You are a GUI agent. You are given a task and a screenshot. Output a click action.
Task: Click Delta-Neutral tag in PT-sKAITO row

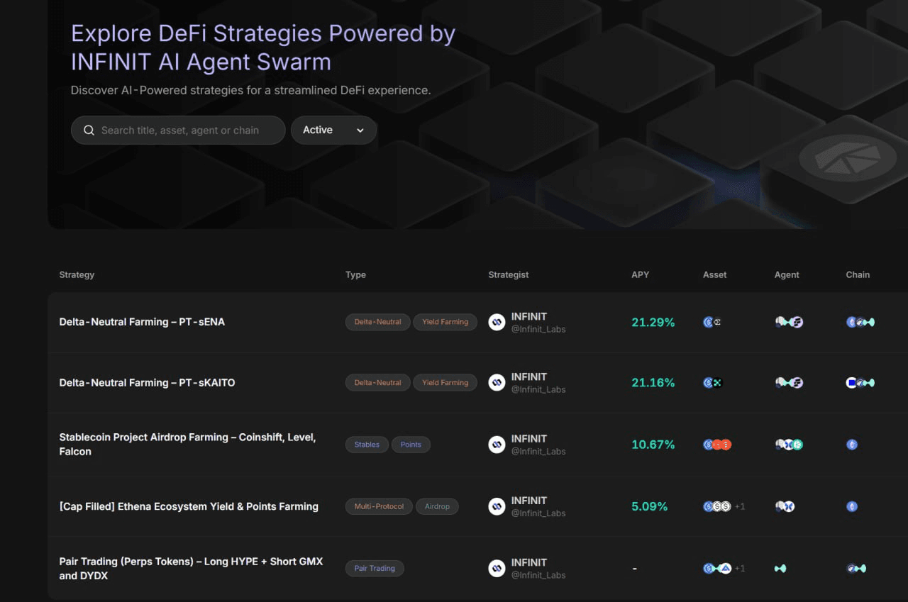377,383
